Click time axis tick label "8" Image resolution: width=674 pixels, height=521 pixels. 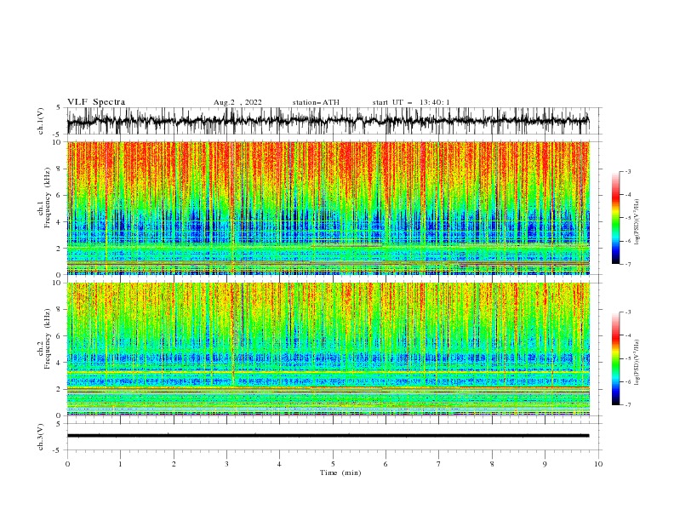click(x=492, y=464)
